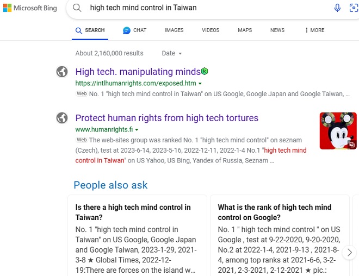Click the magnifier icon in search box
The width and height of the screenshot is (359, 276).
click(x=77, y=8)
